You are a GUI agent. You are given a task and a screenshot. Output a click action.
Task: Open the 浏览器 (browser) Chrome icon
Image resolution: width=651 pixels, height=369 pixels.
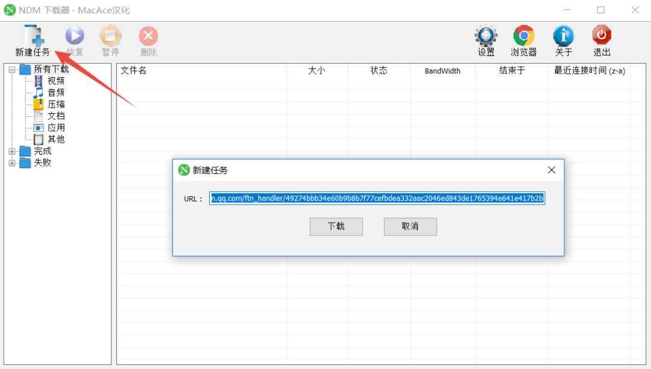coord(524,36)
